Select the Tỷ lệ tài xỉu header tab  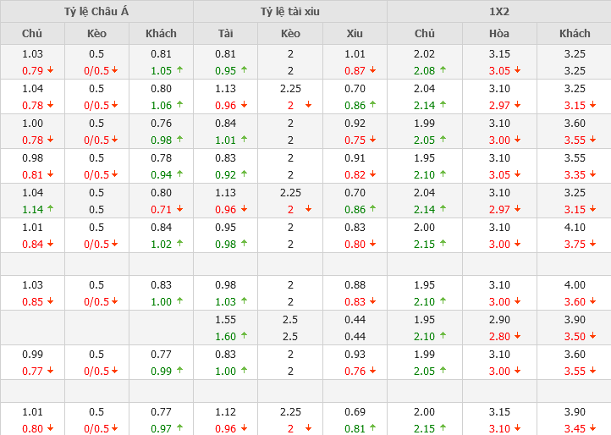290,11
